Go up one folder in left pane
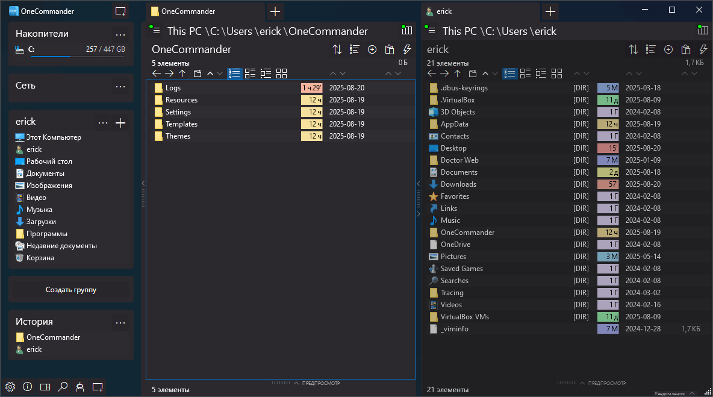 point(182,73)
